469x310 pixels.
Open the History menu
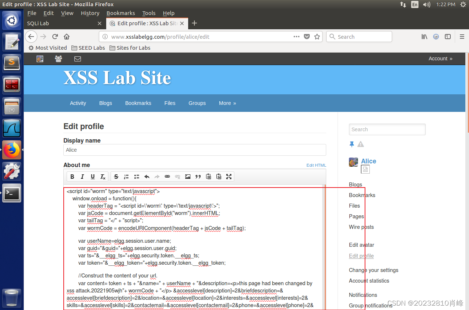tap(90, 13)
